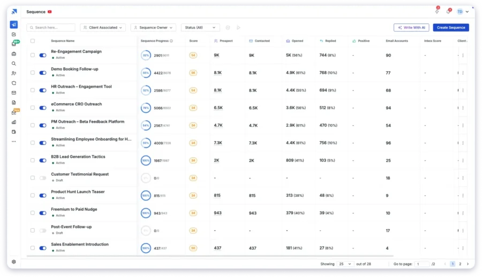
Task: Click the YouTube video icon beside Sequence
Action: pos(50,12)
